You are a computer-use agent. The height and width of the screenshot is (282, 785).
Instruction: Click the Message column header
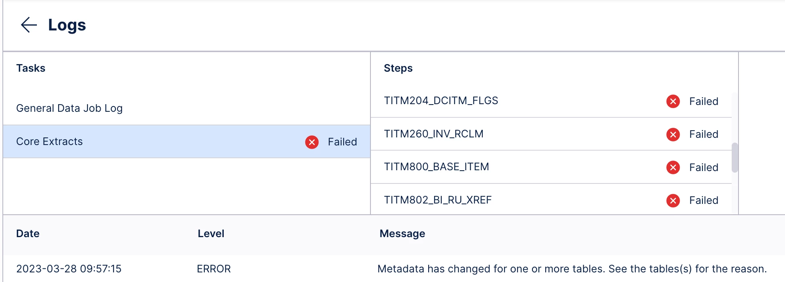[x=402, y=234]
